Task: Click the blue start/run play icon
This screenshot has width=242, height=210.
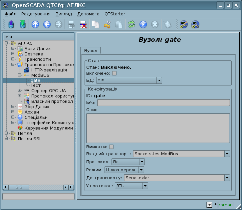Action: pyautogui.click(x=143, y=24)
